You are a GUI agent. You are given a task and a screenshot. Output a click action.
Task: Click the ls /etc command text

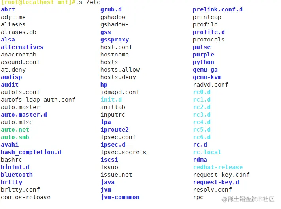[x=88, y=2]
